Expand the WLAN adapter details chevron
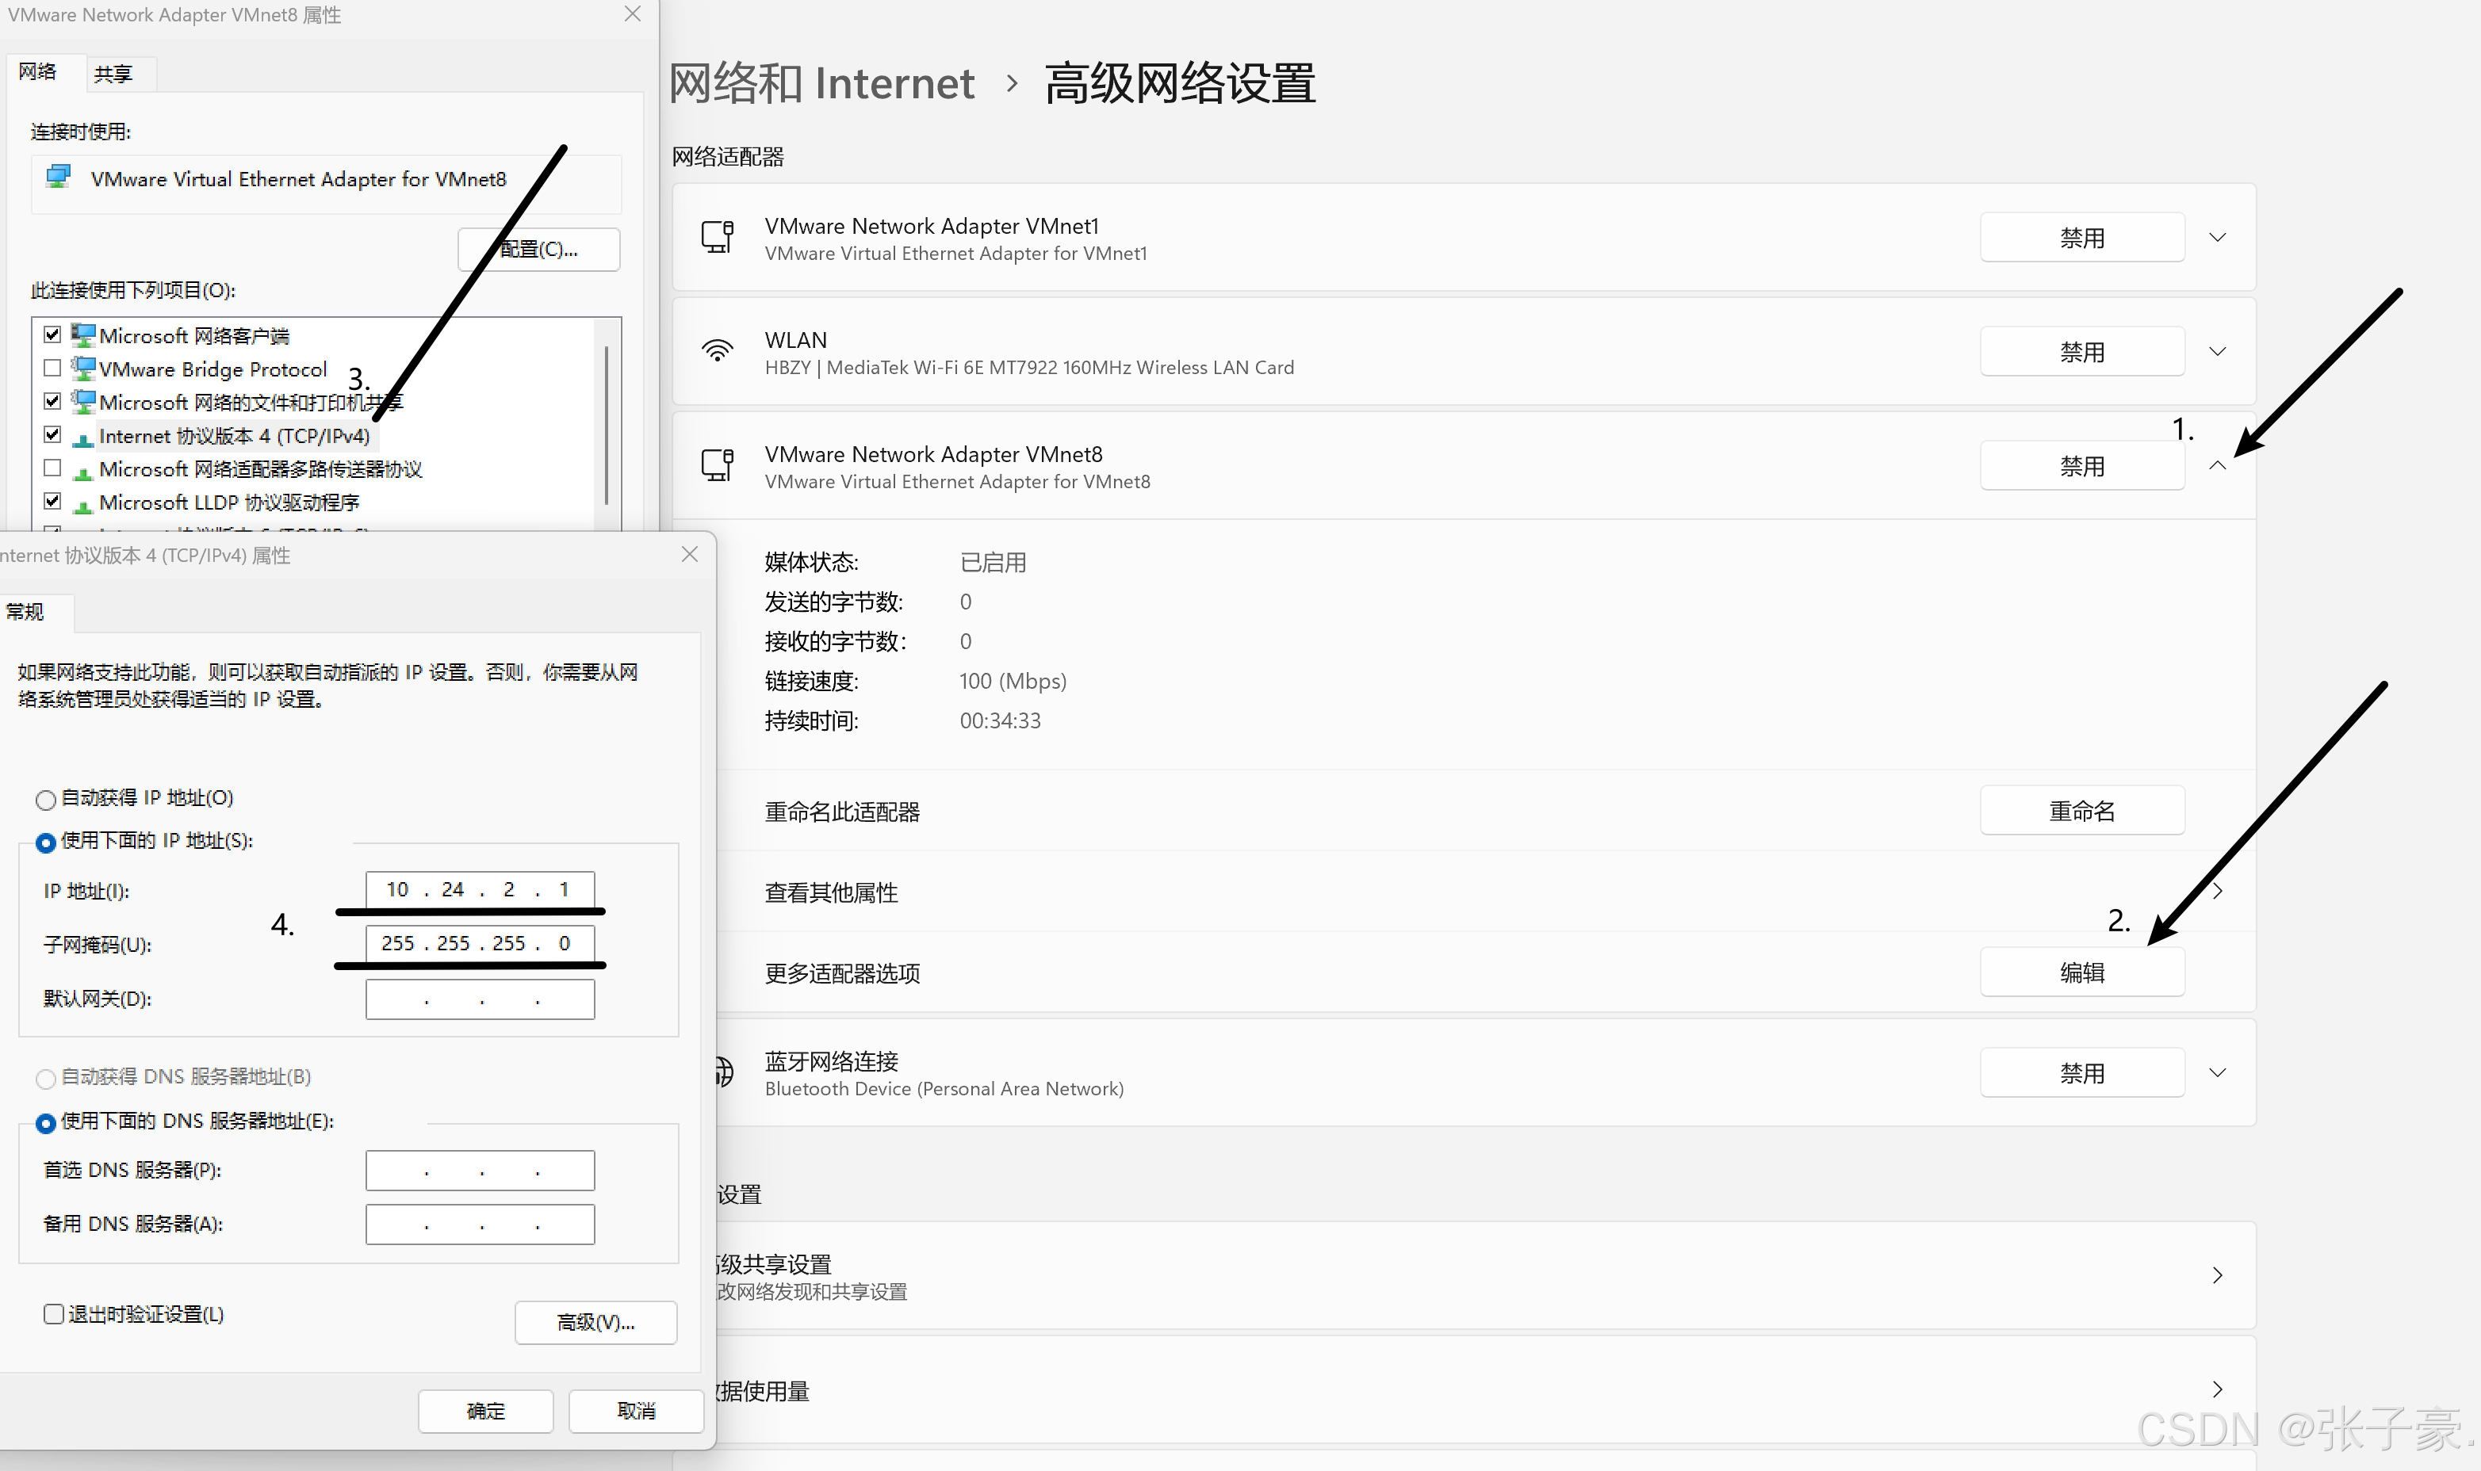This screenshot has width=2481, height=1471. 2217,351
